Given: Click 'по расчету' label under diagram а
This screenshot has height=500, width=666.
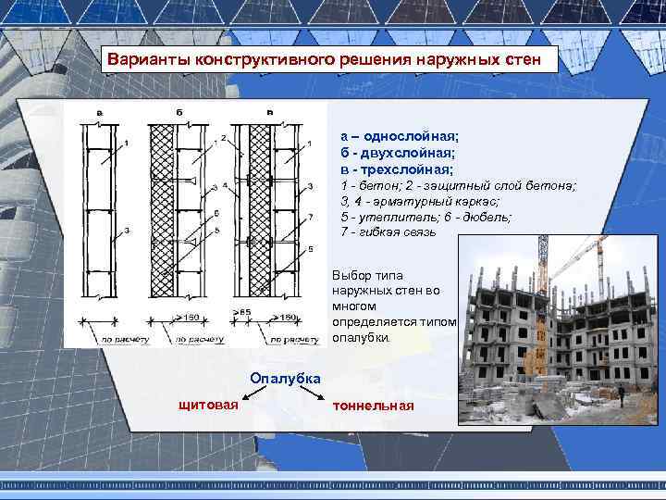Looking at the screenshot, I should pyautogui.click(x=125, y=340).
